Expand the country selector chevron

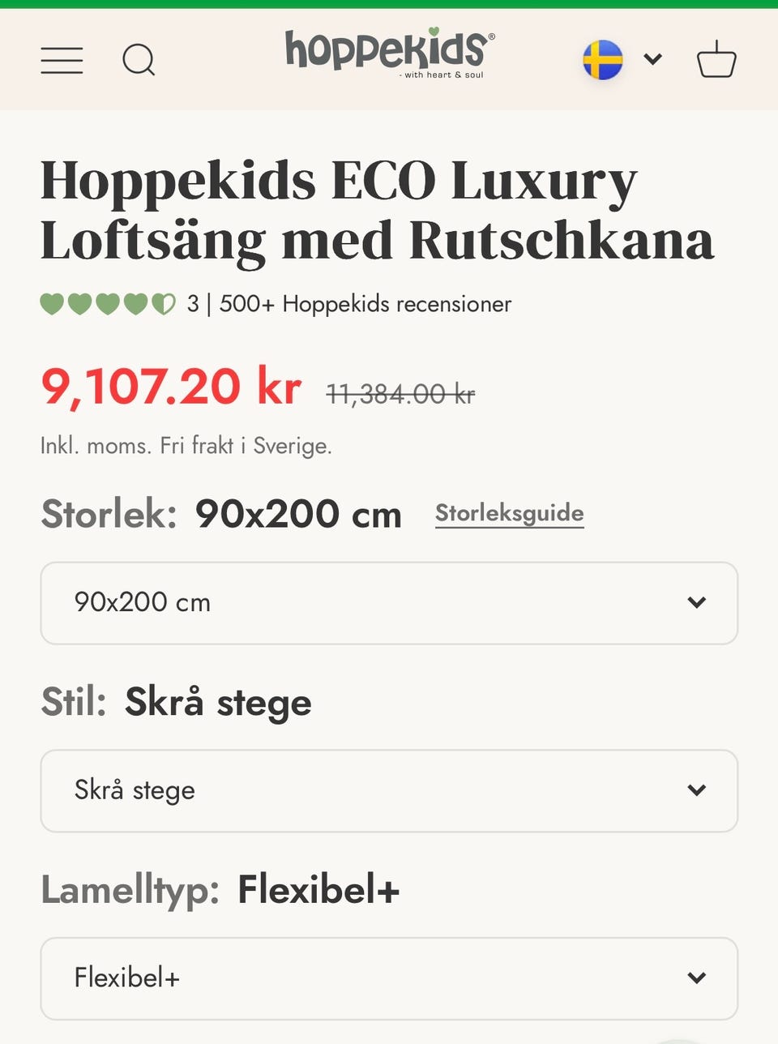tap(652, 59)
